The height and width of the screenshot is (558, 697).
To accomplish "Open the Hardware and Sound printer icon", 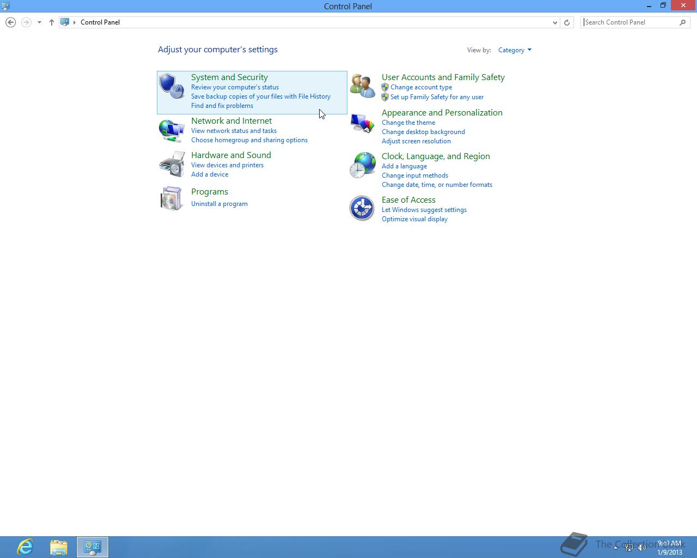I will click(x=172, y=165).
